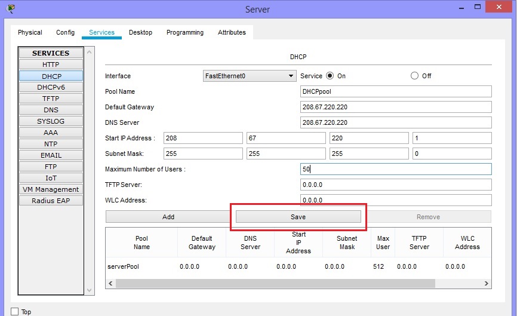Switch to the Config tab
Image resolution: width=517 pixels, height=316 pixels.
[x=65, y=32]
